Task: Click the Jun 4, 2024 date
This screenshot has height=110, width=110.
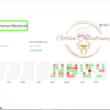Action: [35, 46]
